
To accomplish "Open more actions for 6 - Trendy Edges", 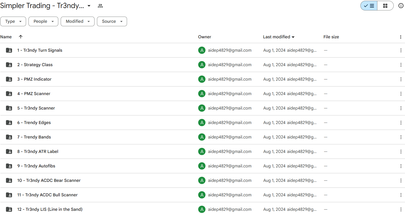I will (x=401, y=123).
